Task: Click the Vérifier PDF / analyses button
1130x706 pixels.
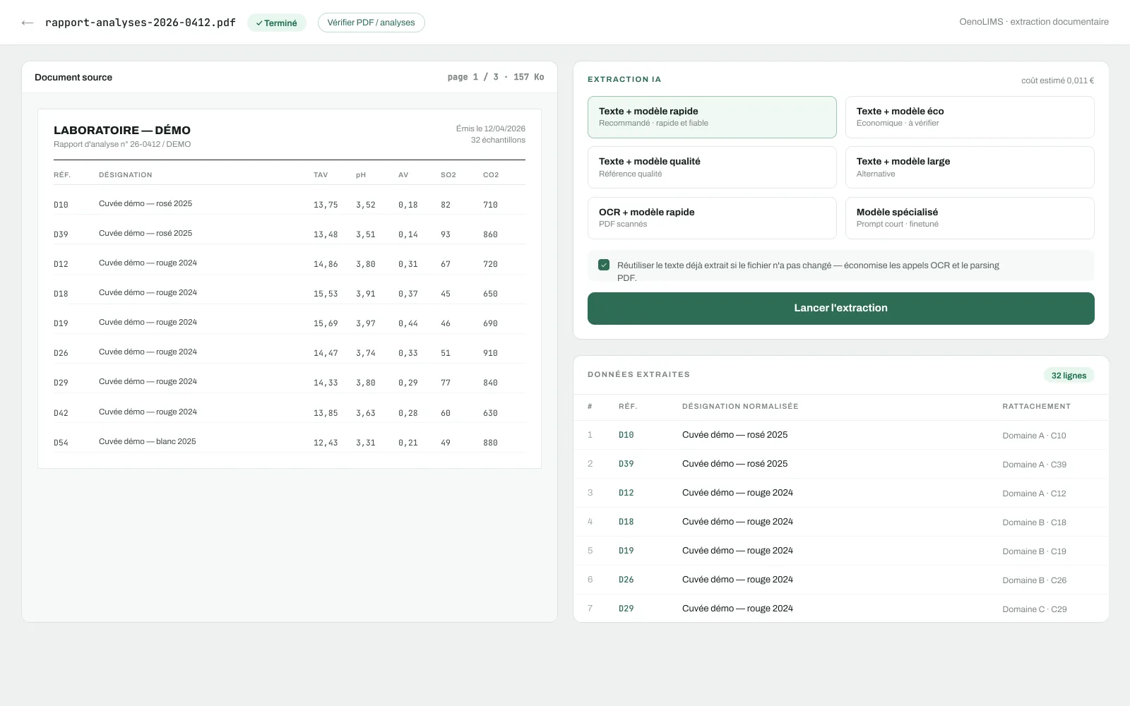Action: (x=371, y=23)
